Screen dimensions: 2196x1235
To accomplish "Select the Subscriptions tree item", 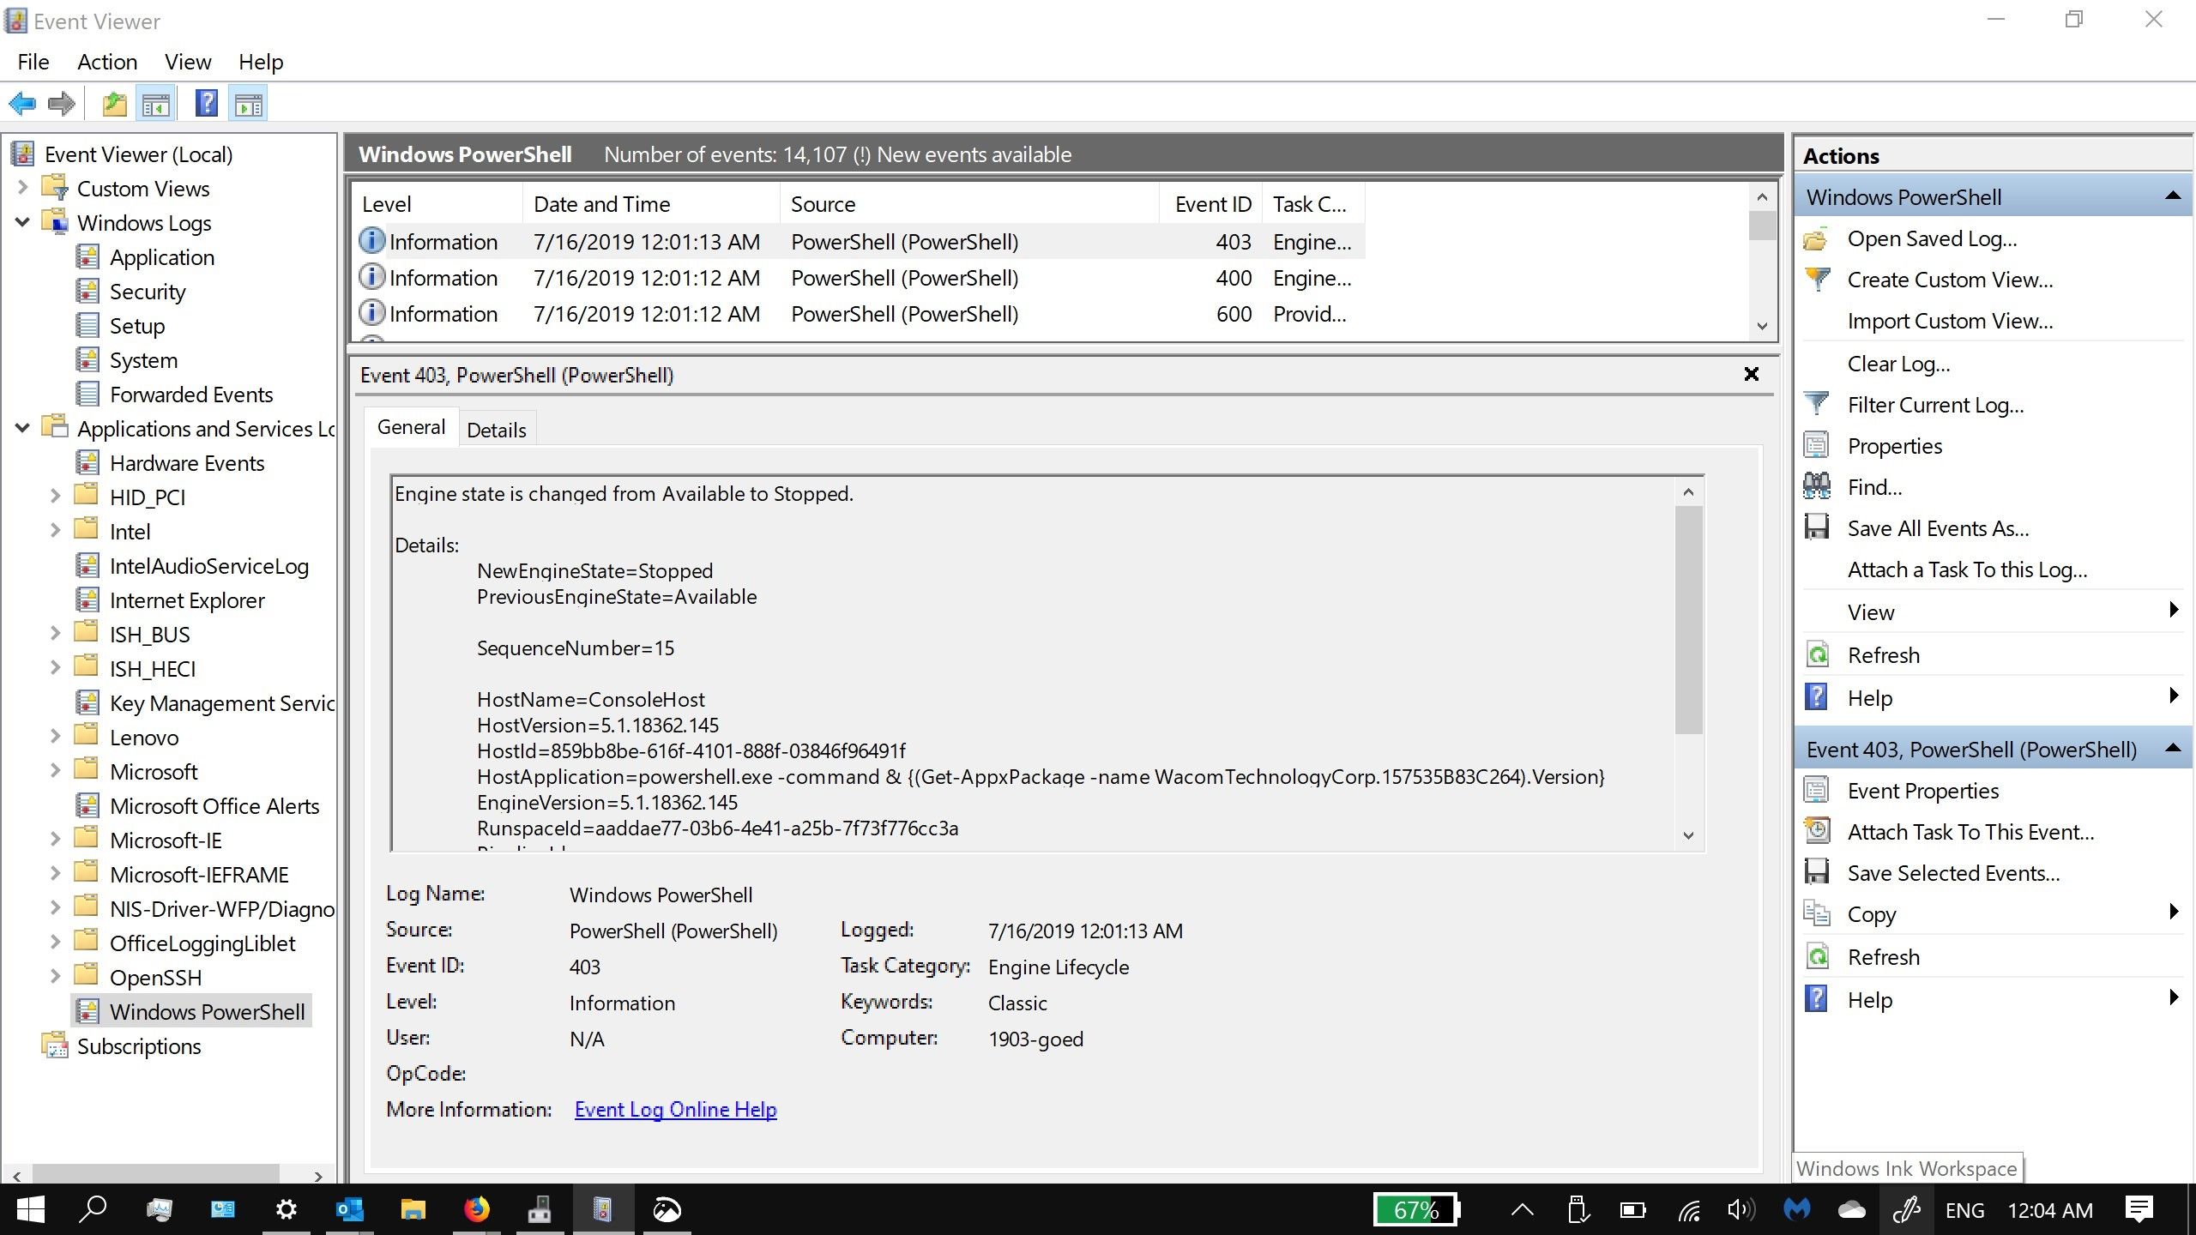I will click(139, 1046).
